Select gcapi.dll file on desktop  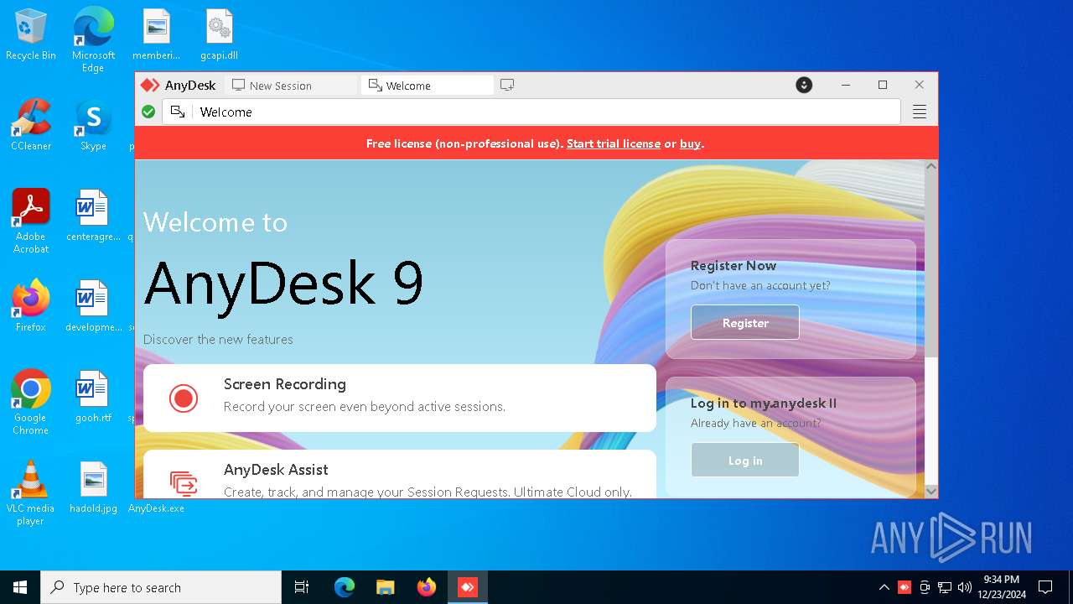(219, 35)
